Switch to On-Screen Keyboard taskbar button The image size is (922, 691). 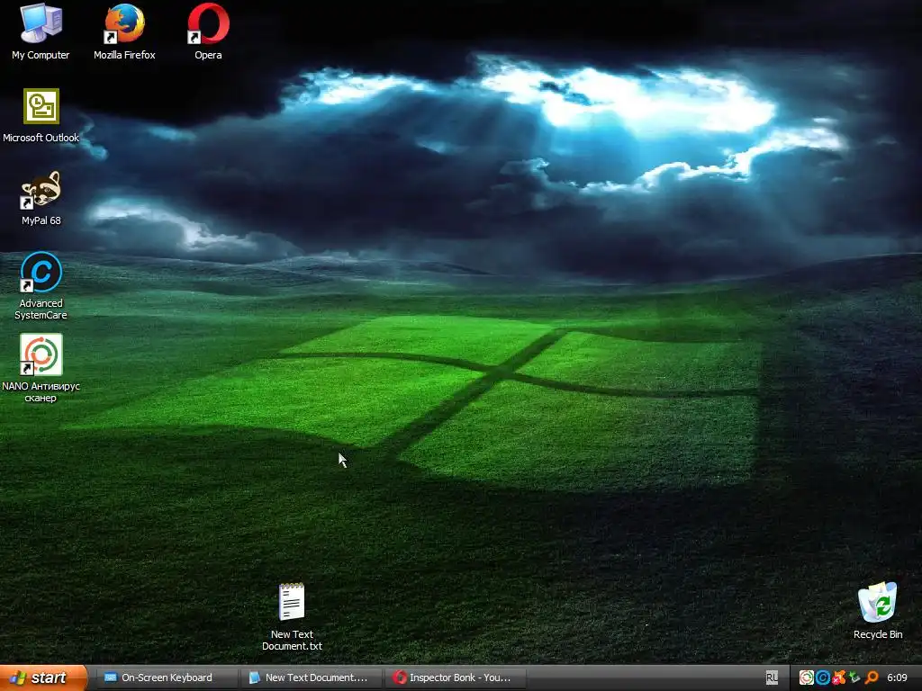point(167,678)
